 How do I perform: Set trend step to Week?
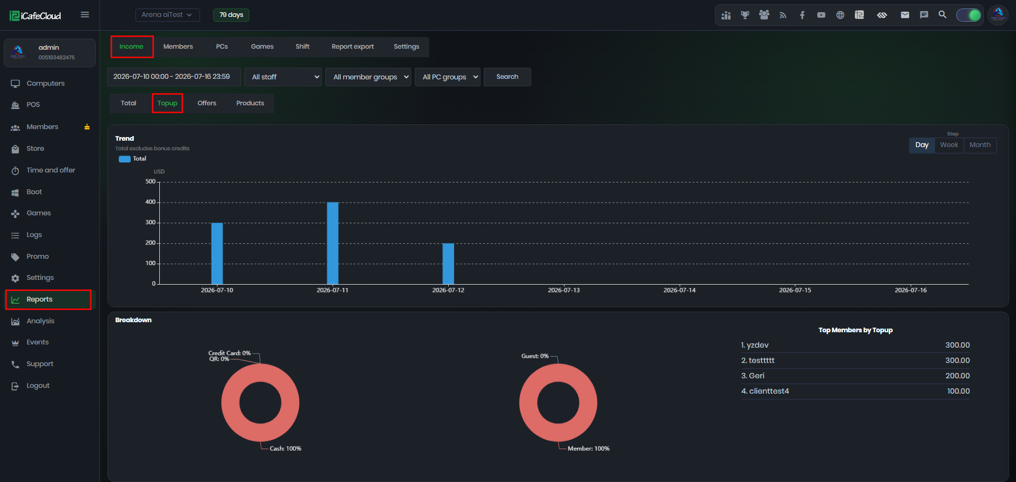tap(949, 145)
